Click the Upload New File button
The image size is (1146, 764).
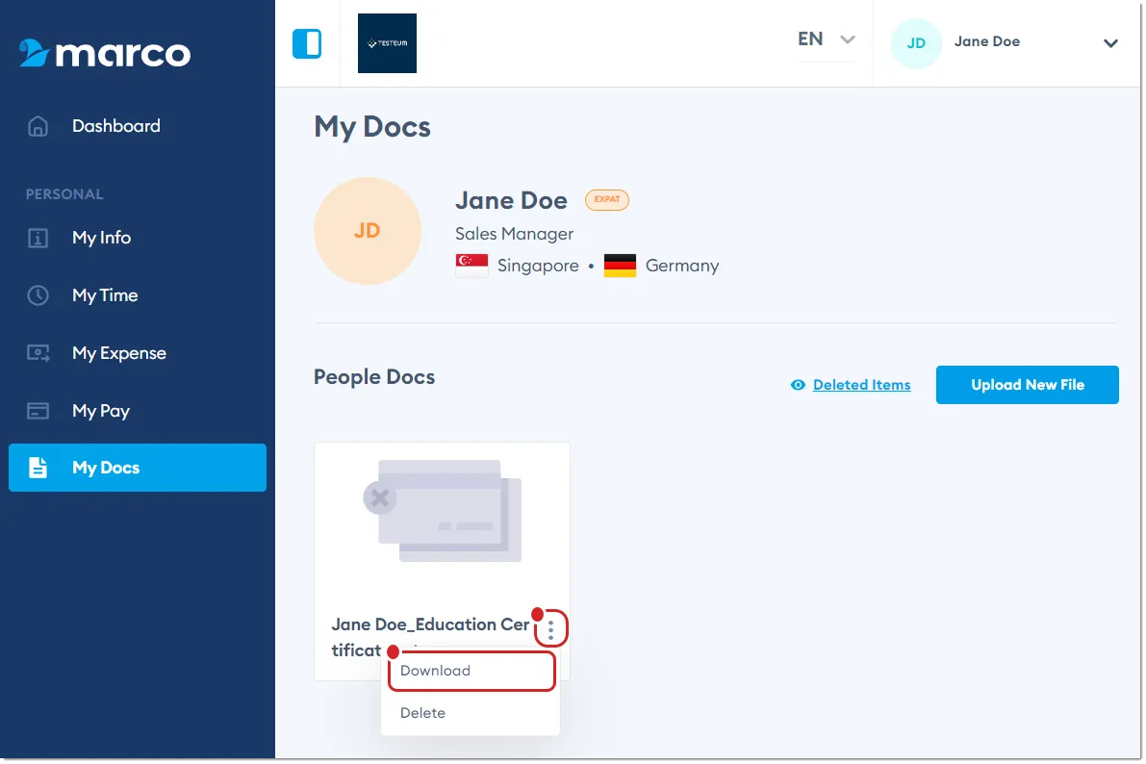pyautogui.click(x=1027, y=385)
